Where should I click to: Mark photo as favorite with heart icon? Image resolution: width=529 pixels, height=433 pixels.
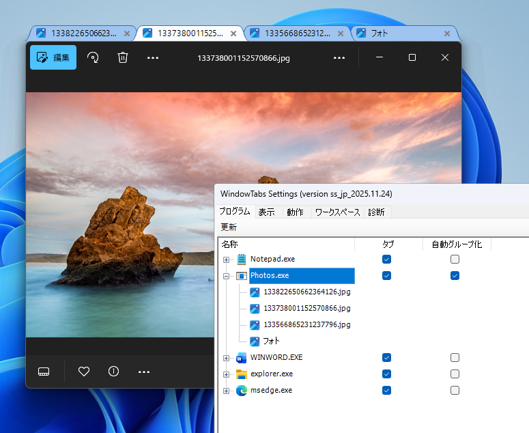[84, 372]
